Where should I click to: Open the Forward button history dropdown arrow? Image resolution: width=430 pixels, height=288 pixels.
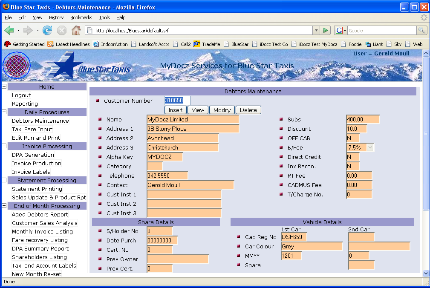pyautogui.click(x=38, y=30)
